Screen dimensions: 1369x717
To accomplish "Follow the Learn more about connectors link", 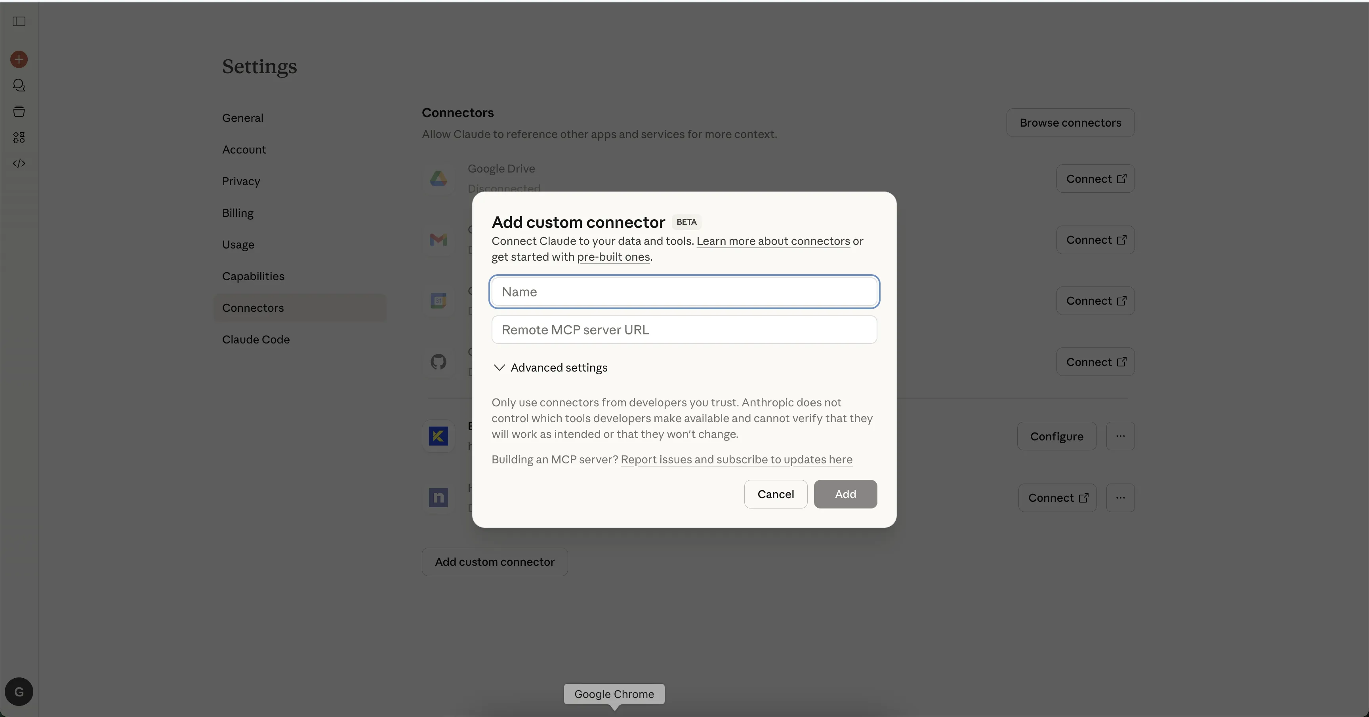I will tap(773, 241).
